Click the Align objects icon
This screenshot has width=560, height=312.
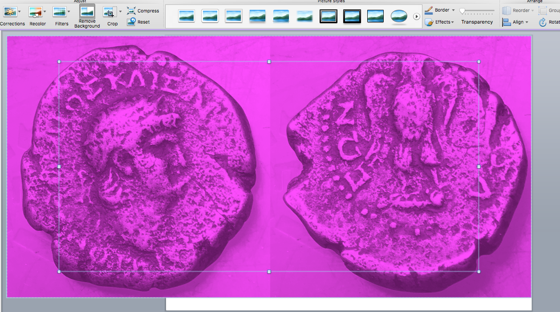point(507,22)
